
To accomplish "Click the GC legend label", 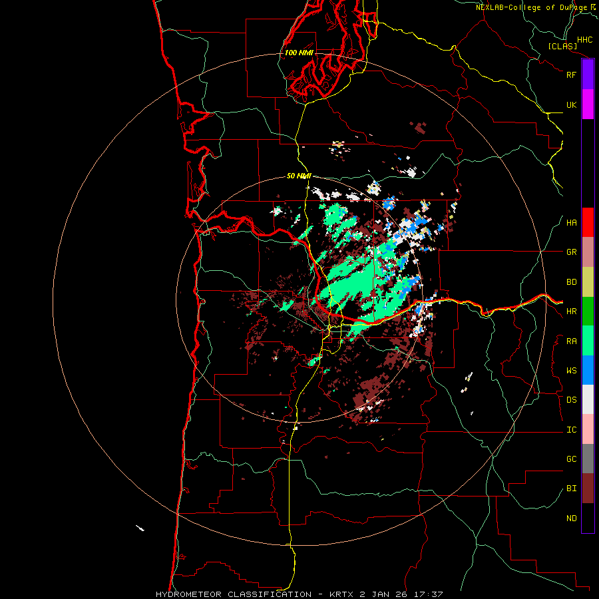I will 571,459.
